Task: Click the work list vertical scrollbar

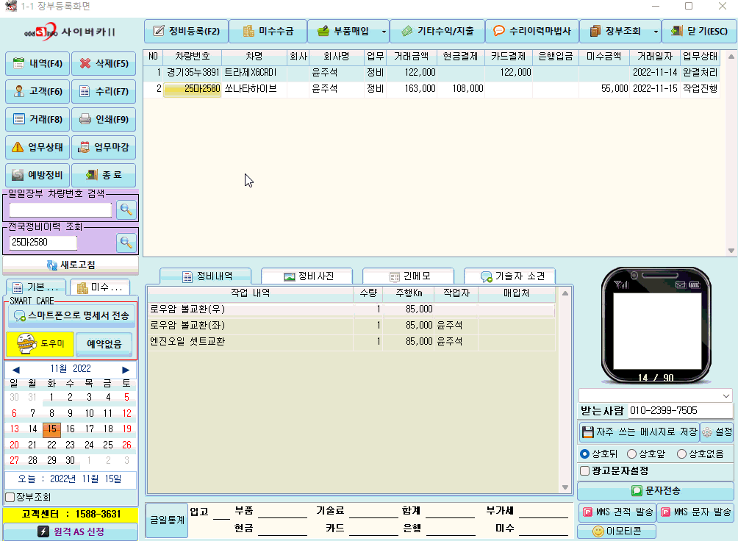Action: [x=565, y=390]
